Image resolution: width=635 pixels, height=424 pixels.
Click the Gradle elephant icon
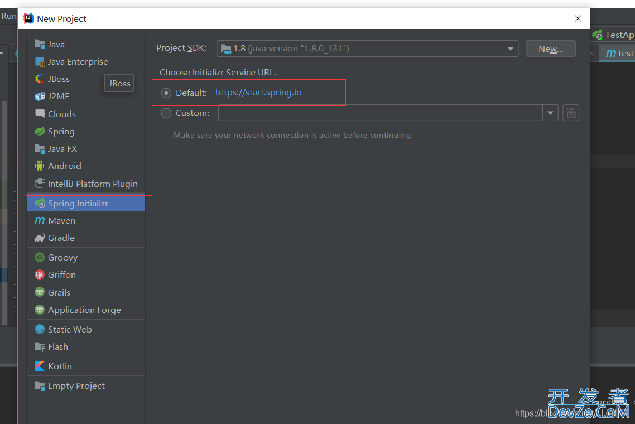click(x=40, y=238)
